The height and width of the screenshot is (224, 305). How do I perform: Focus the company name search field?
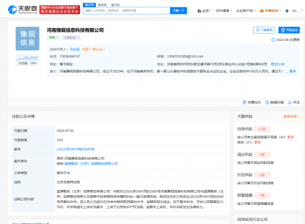click(x=126, y=10)
